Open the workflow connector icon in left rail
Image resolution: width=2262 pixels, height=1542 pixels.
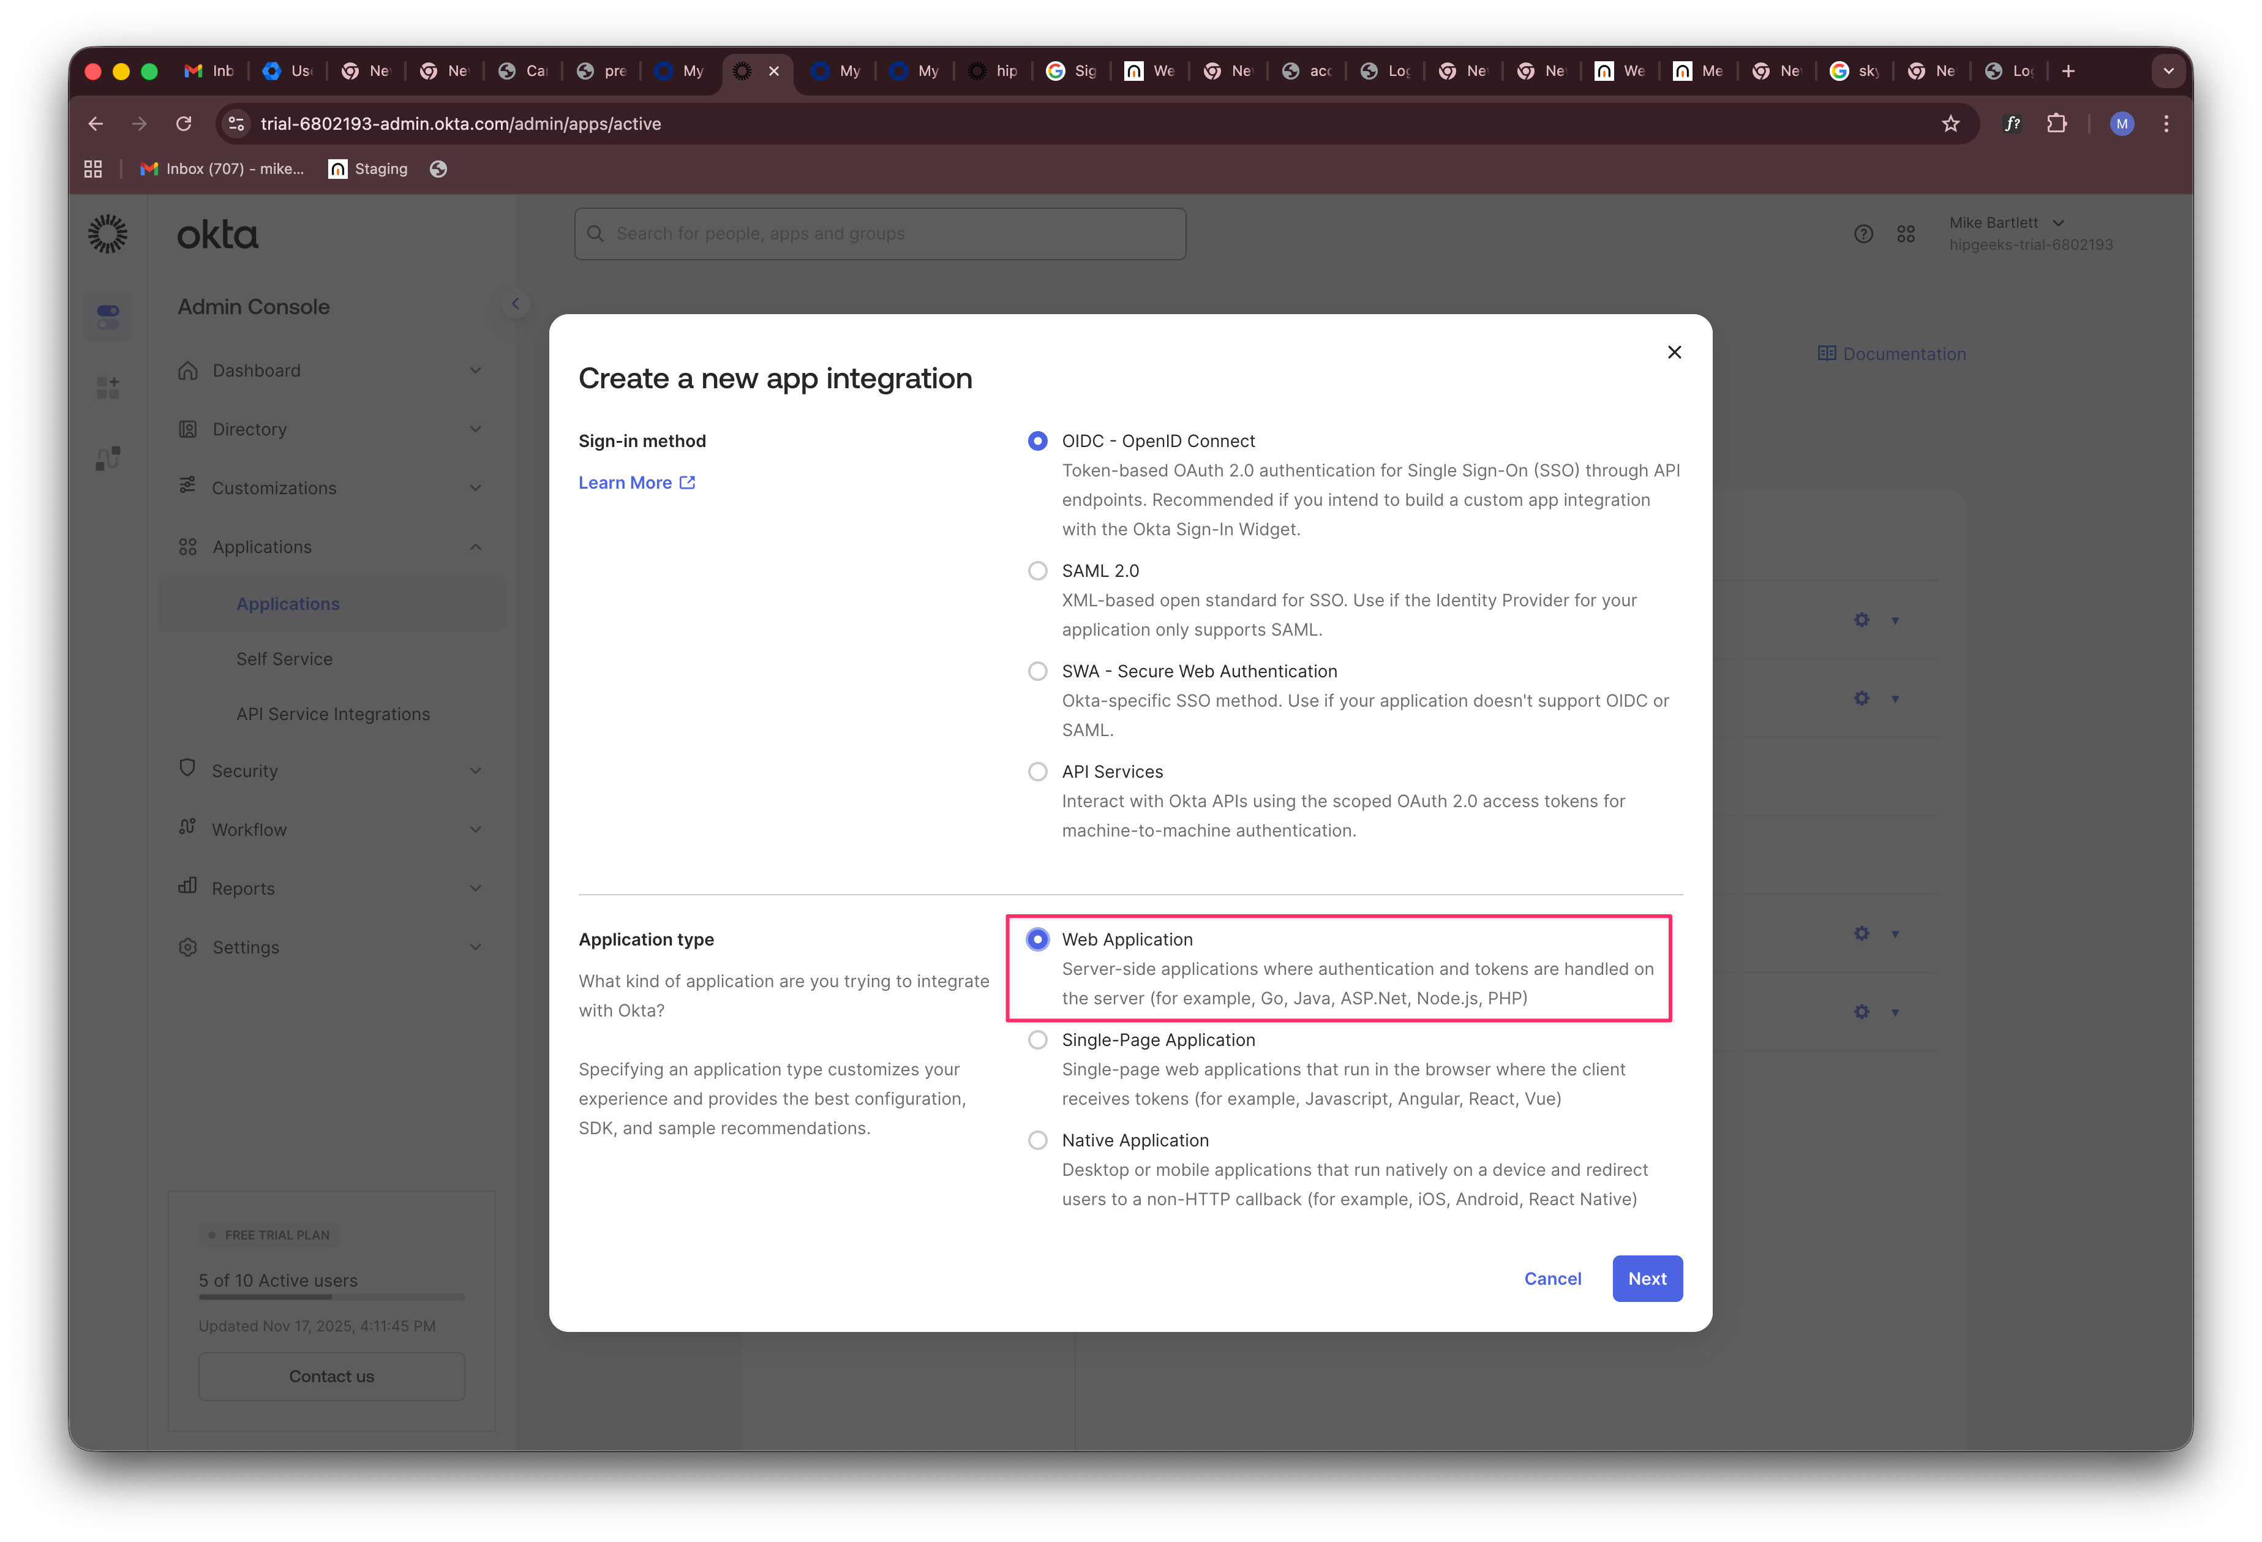pos(107,457)
